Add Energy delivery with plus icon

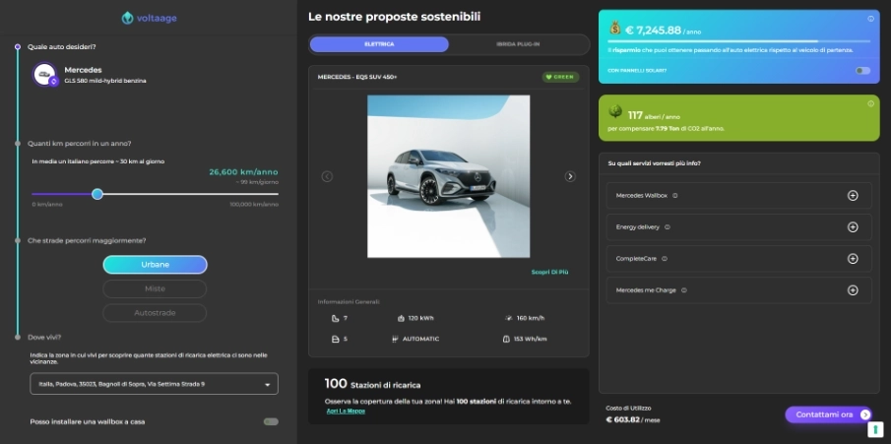[x=853, y=227]
